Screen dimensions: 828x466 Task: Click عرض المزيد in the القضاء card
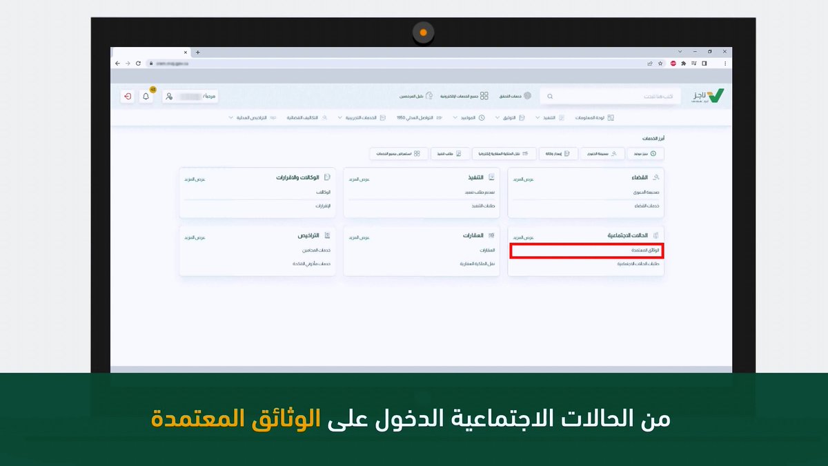point(523,179)
